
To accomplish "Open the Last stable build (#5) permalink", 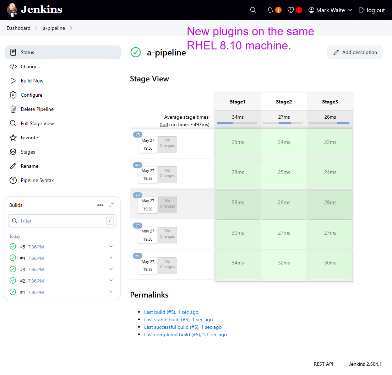I will click(178, 320).
